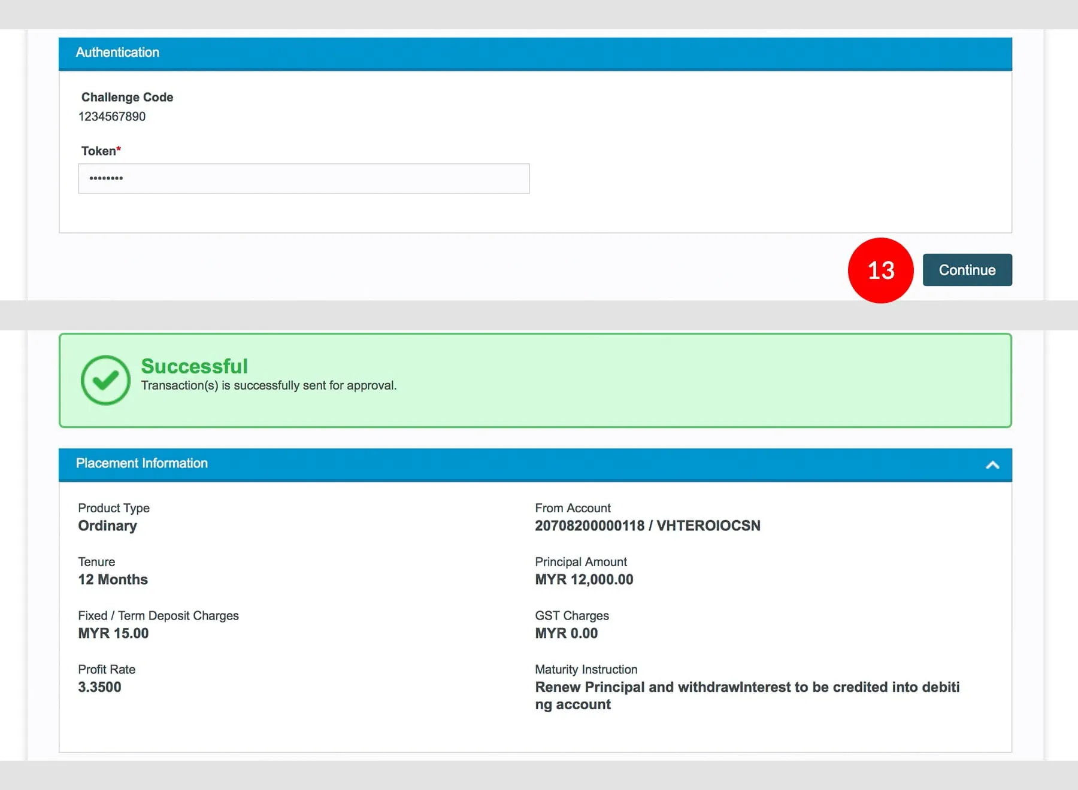
Task: Click Principal Amount MYR 12,000.00
Action: point(584,579)
